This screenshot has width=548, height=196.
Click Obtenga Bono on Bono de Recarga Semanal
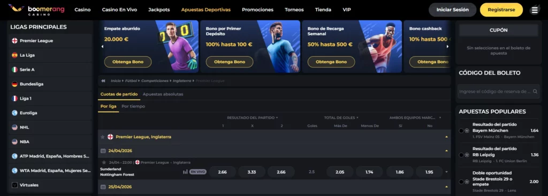click(x=331, y=62)
